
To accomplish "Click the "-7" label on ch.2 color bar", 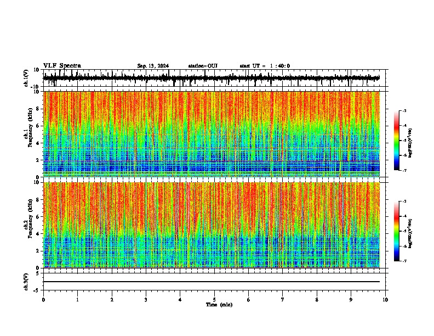I will [x=404, y=261].
